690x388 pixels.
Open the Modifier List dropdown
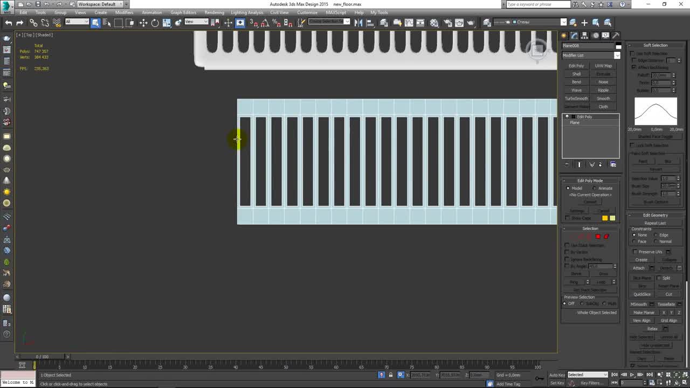pos(591,55)
